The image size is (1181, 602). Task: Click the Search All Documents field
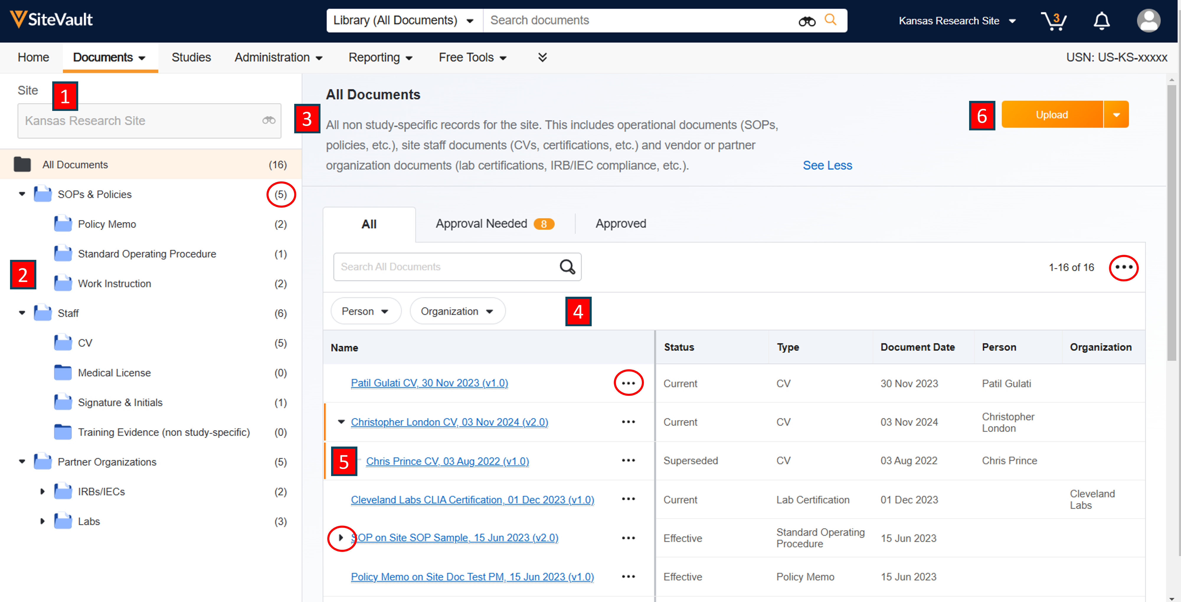tap(445, 267)
